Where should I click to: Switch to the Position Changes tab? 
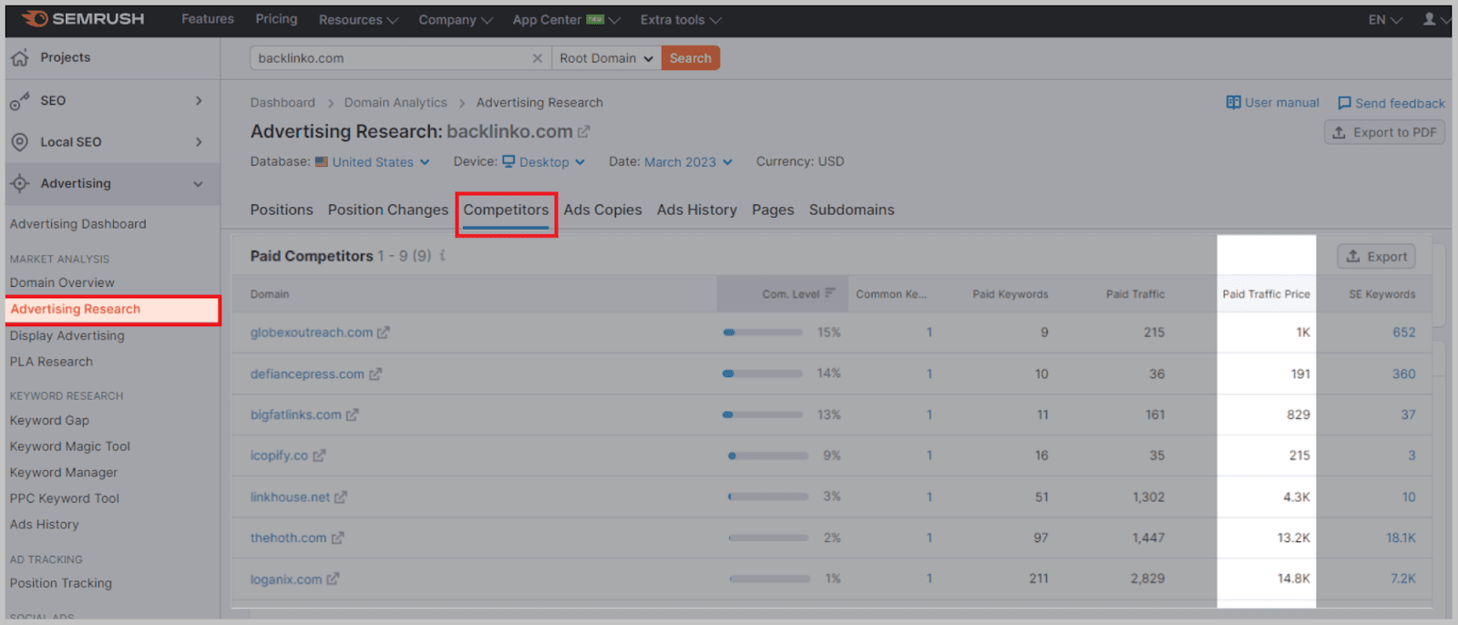coord(388,210)
